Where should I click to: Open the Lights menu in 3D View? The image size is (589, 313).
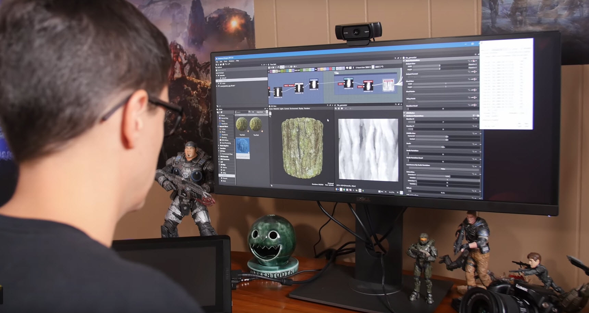281,109
